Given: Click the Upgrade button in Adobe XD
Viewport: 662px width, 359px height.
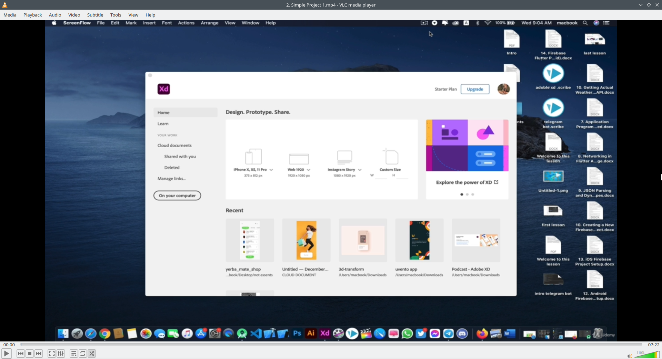Looking at the screenshot, I should [475, 89].
